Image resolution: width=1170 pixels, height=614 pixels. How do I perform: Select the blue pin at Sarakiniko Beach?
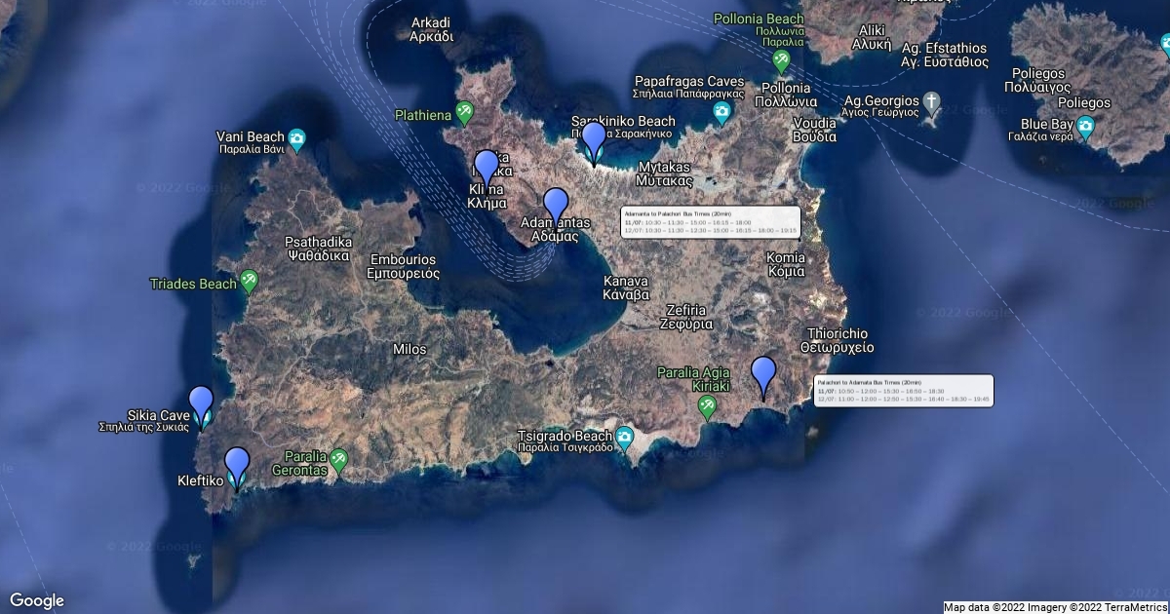pos(593,142)
